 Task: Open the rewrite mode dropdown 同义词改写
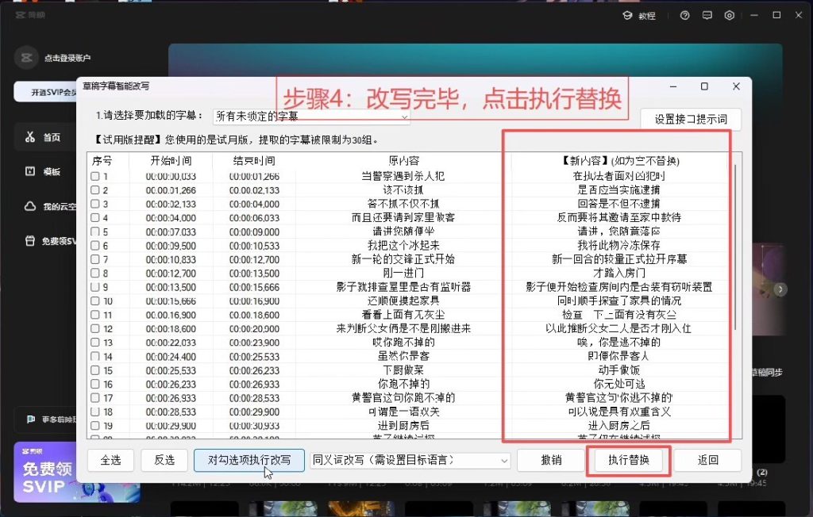(410, 460)
